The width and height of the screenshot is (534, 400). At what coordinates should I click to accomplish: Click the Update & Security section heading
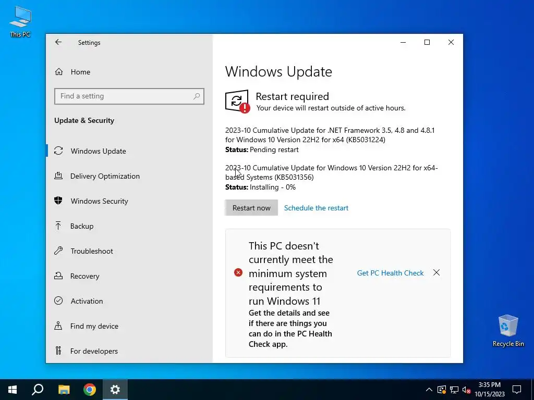click(x=84, y=120)
